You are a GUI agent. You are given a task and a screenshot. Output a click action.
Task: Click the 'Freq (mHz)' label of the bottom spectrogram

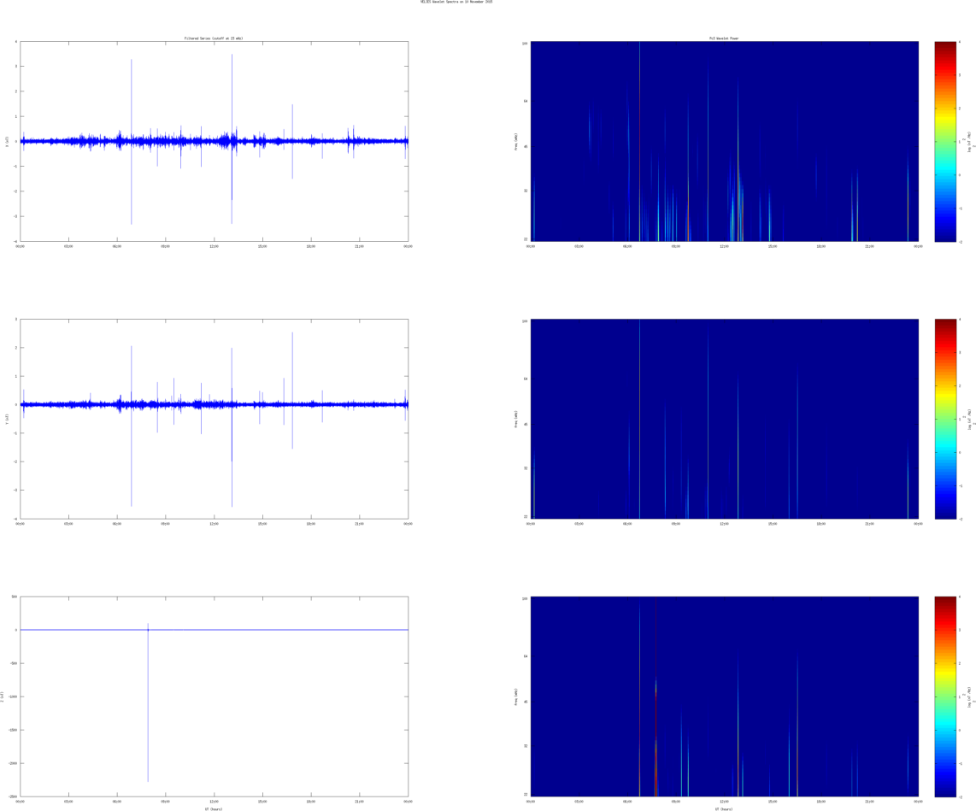[x=516, y=696]
